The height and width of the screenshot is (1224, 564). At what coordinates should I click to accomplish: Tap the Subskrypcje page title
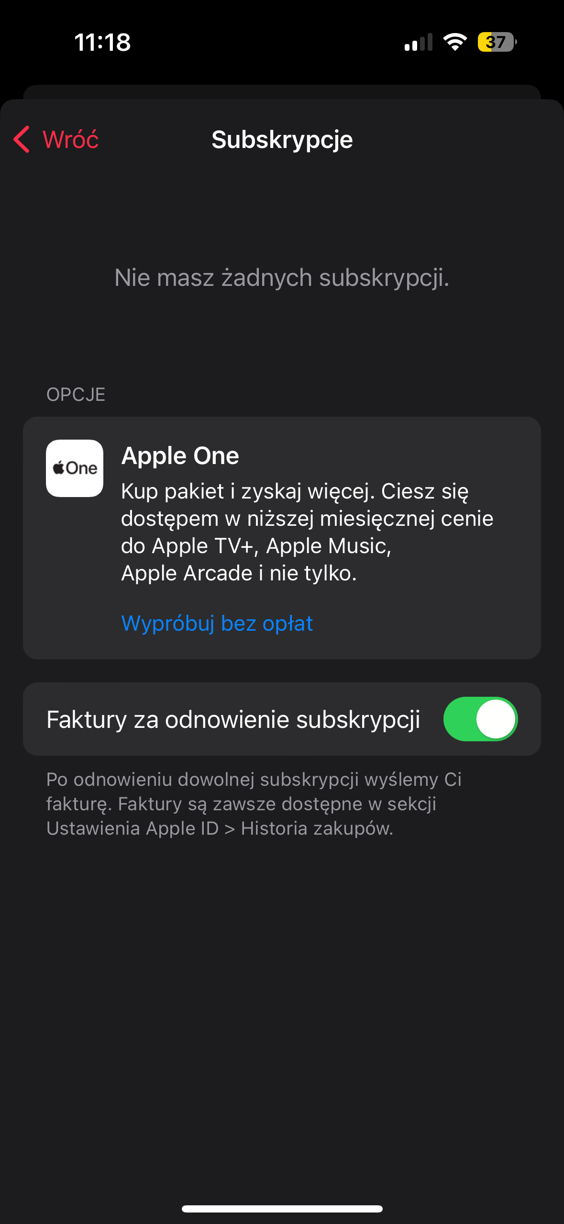(282, 139)
